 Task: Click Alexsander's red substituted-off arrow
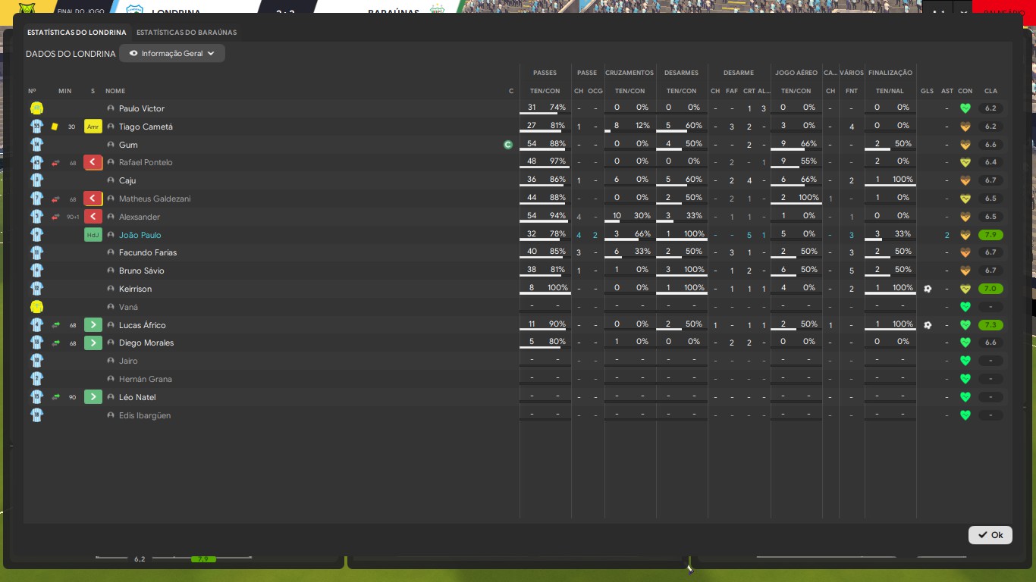[x=93, y=217]
